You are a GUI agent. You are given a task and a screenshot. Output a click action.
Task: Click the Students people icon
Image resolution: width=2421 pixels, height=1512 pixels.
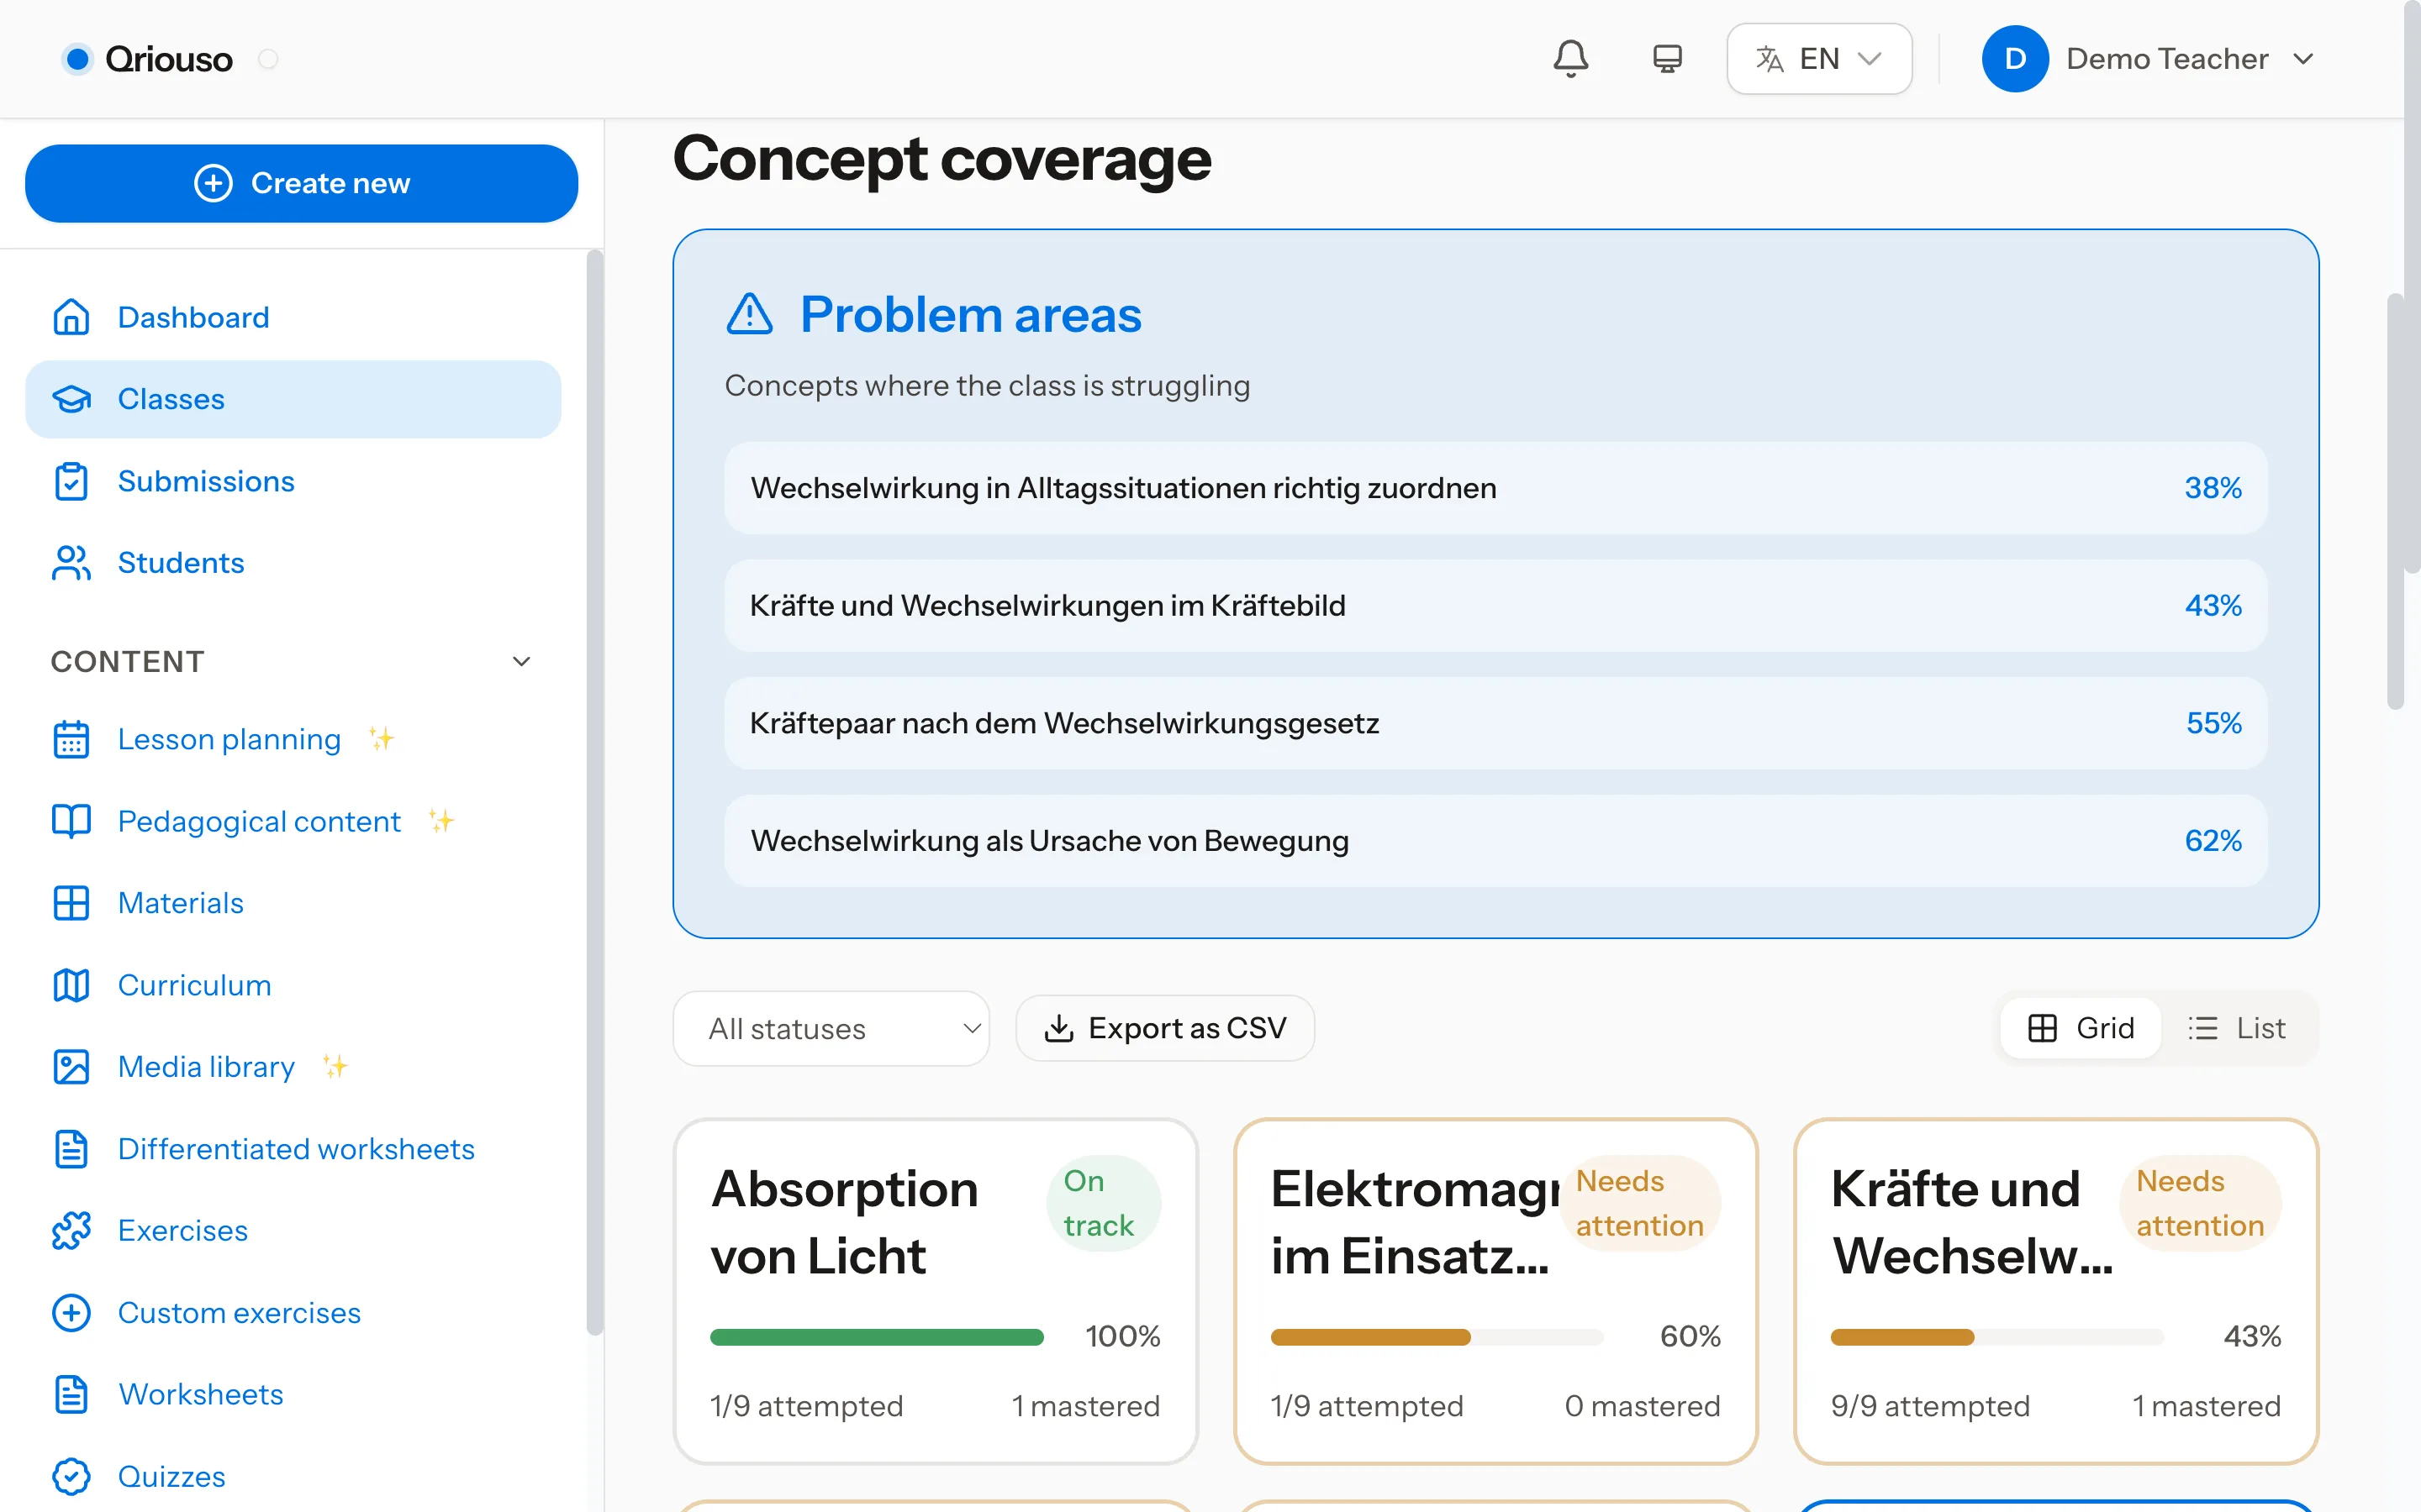pos(71,563)
